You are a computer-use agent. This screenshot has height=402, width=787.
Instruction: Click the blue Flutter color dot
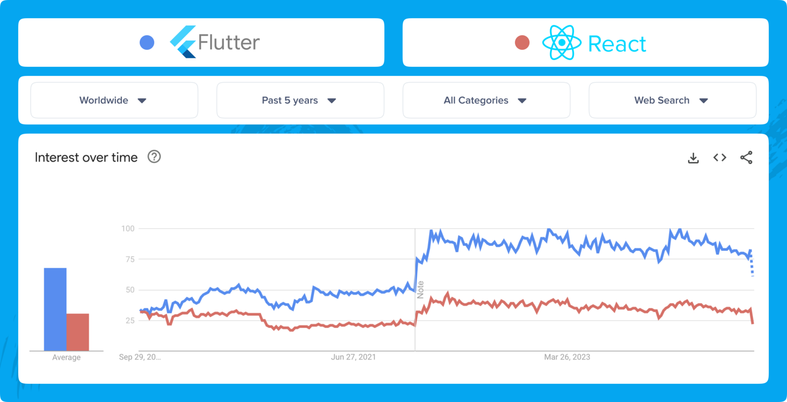point(147,42)
